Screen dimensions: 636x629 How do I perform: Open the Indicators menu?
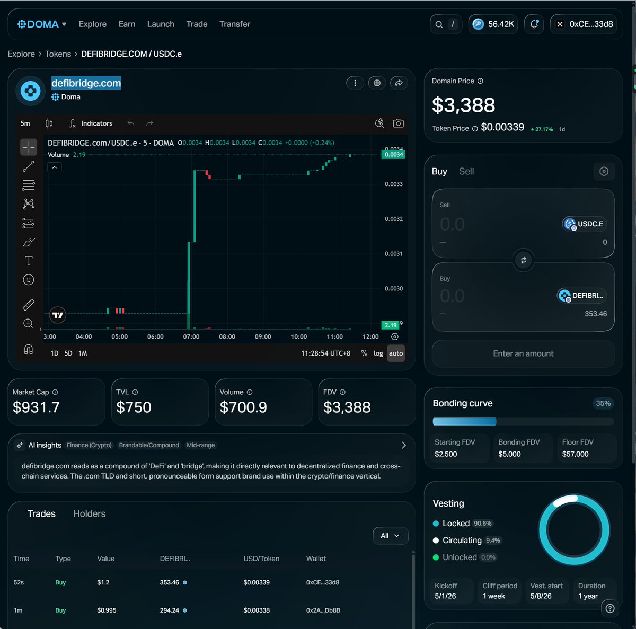point(91,123)
